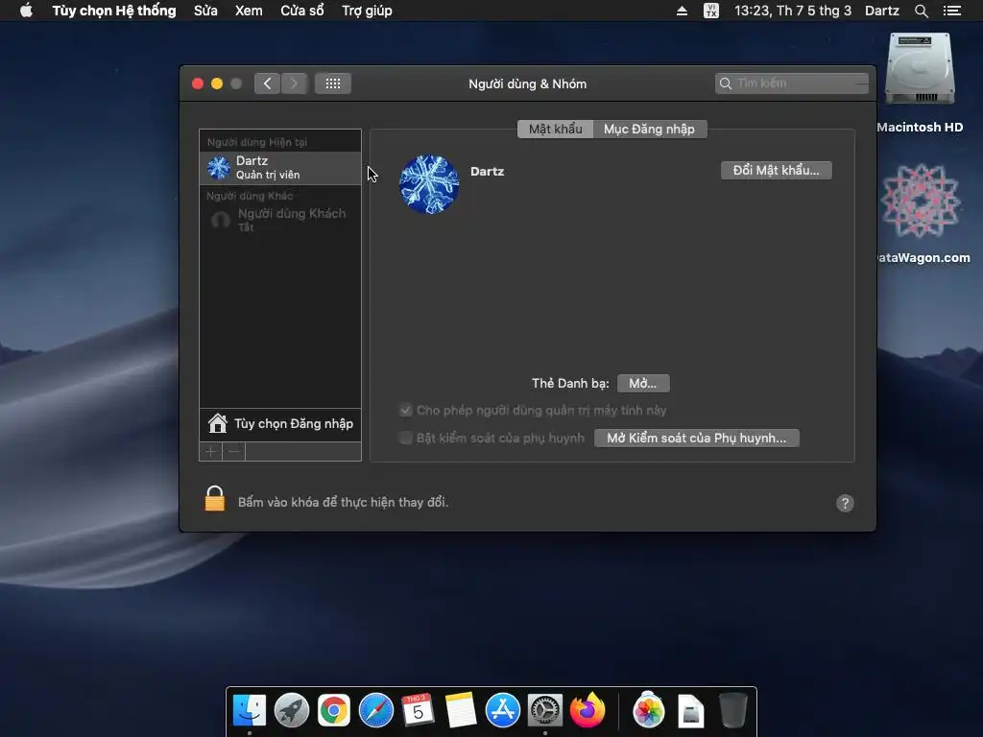The height and width of the screenshot is (737, 983).
Task: Open Notification Center list icon
Action: point(952,11)
